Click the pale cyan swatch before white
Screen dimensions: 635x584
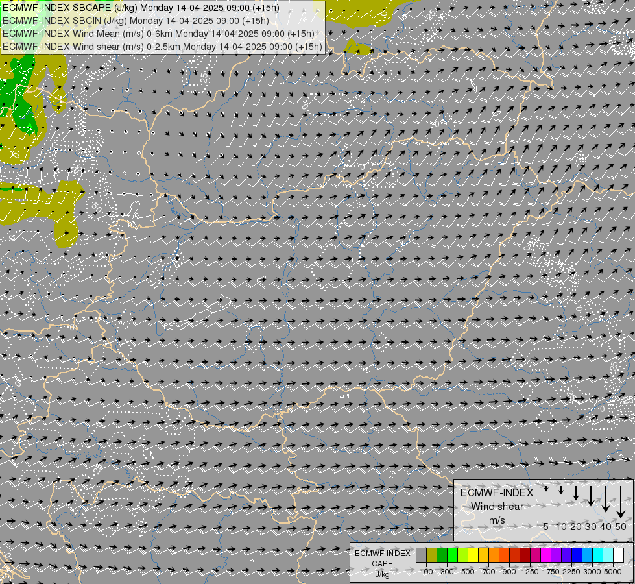click(x=608, y=555)
